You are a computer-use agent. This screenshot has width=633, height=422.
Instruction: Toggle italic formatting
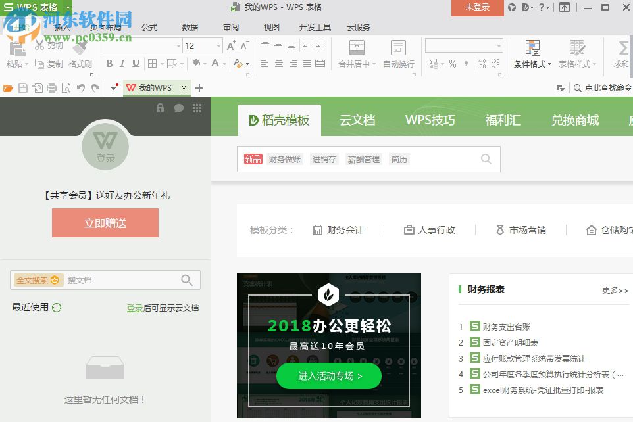click(x=122, y=63)
